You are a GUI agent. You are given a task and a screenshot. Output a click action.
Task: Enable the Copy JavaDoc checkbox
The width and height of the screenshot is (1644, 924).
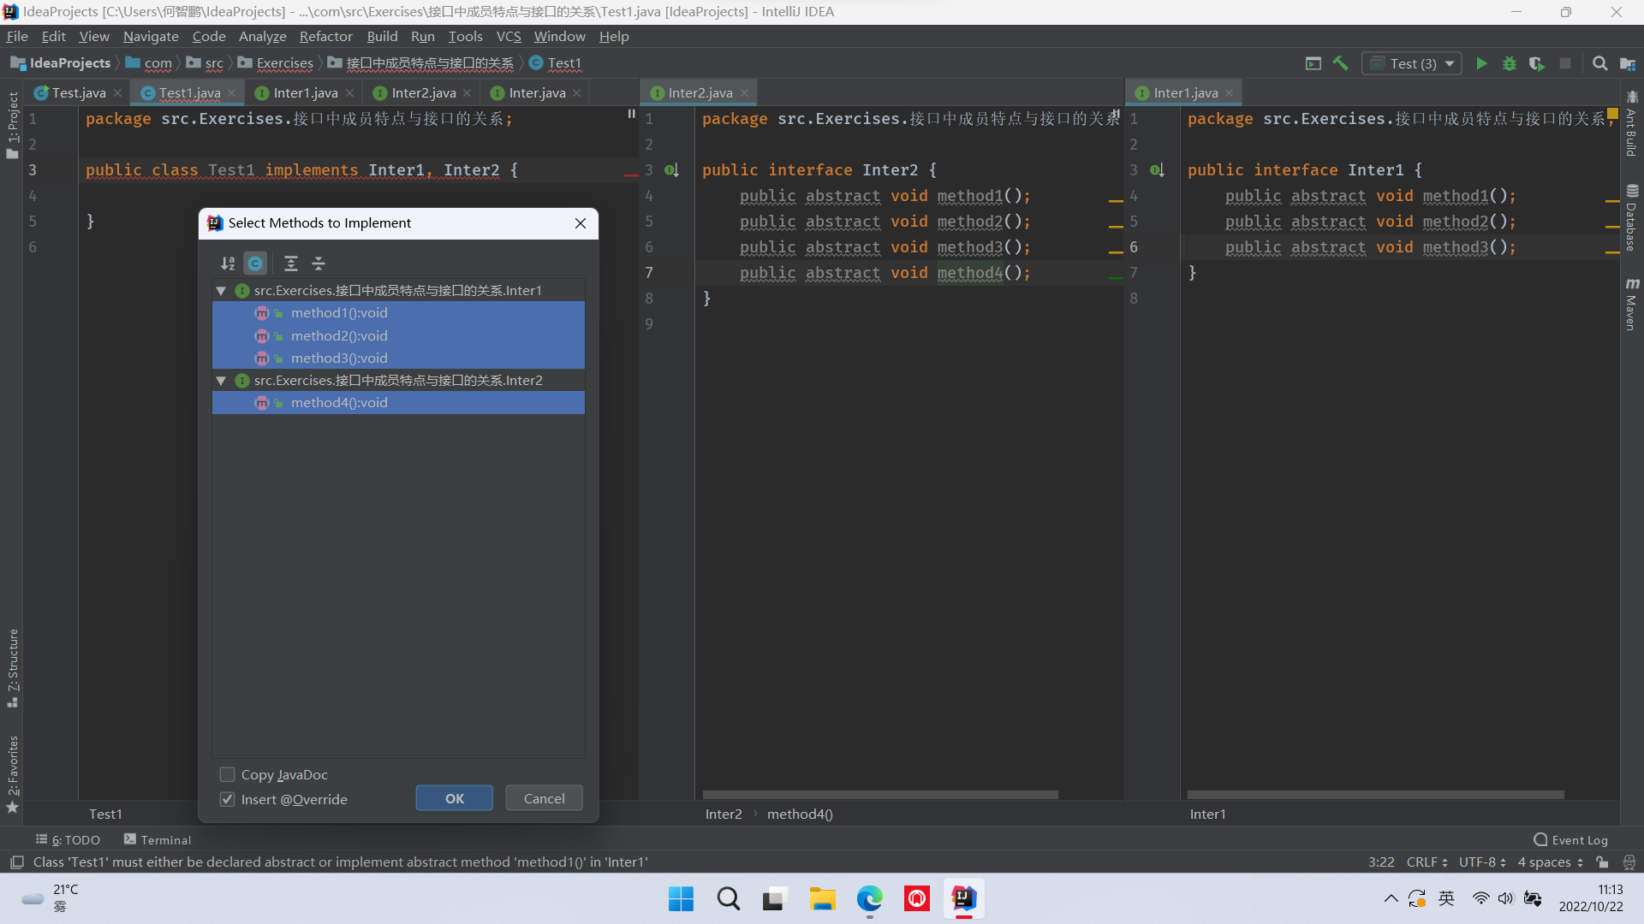pyautogui.click(x=228, y=774)
